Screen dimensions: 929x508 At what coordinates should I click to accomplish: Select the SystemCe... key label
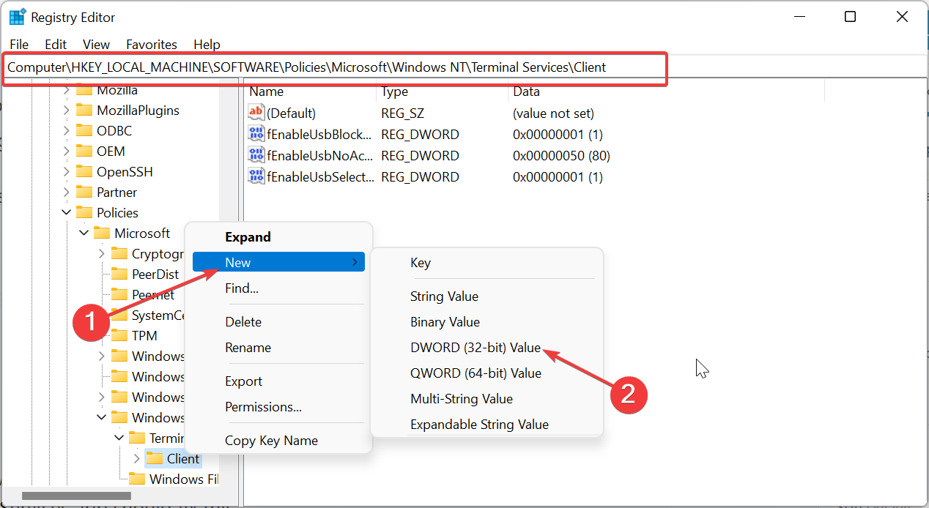pyautogui.click(x=158, y=315)
